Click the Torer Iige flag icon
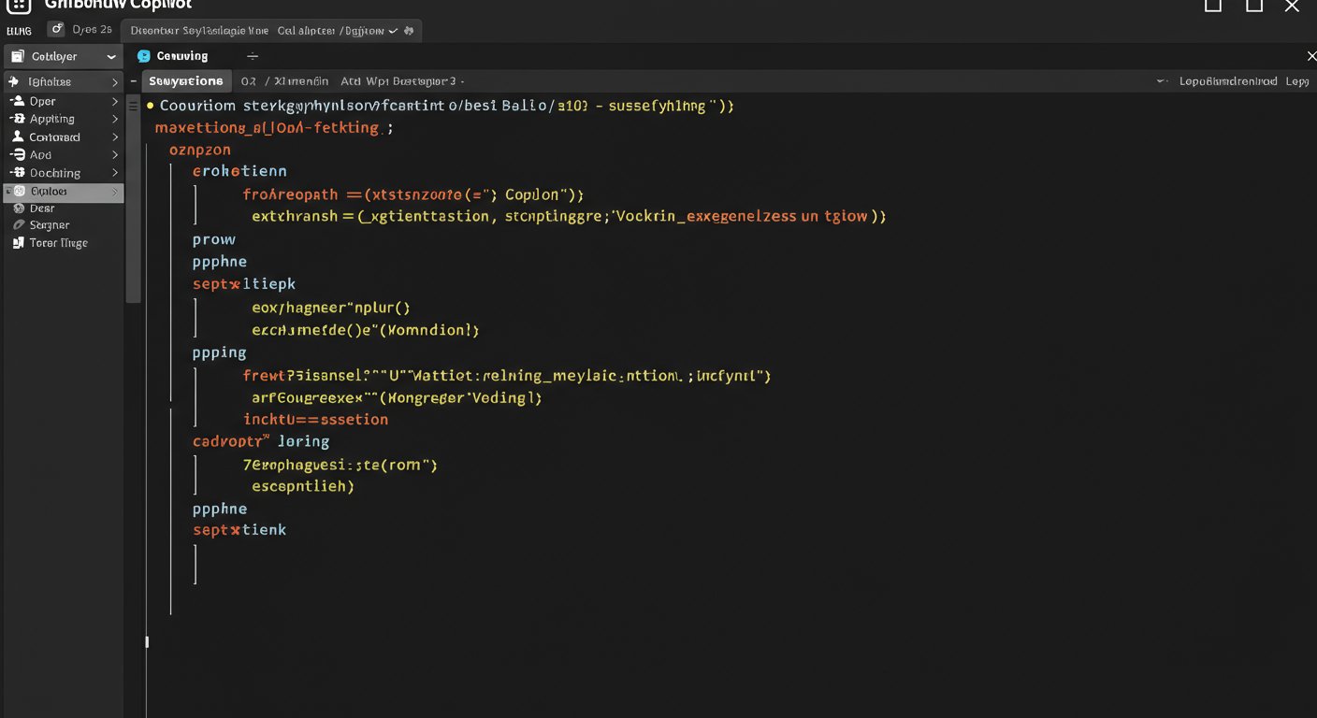Image resolution: width=1317 pixels, height=718 pixels. coord(21,242)
